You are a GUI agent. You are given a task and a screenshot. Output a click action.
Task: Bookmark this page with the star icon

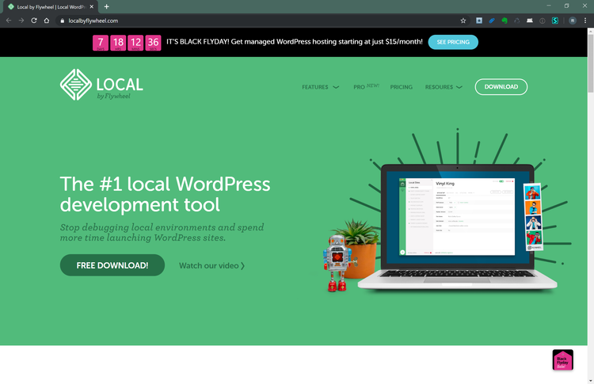(463, 21)
